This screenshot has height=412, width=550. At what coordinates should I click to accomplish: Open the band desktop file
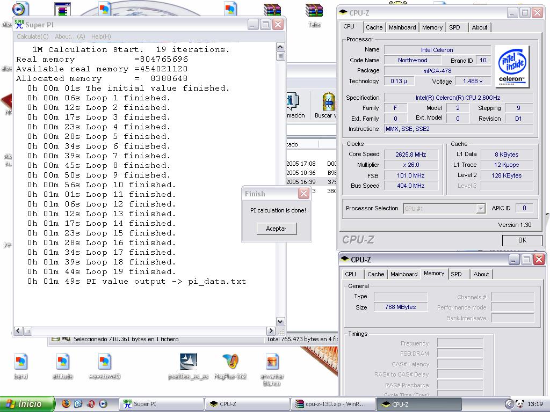(x=20, y=362)
